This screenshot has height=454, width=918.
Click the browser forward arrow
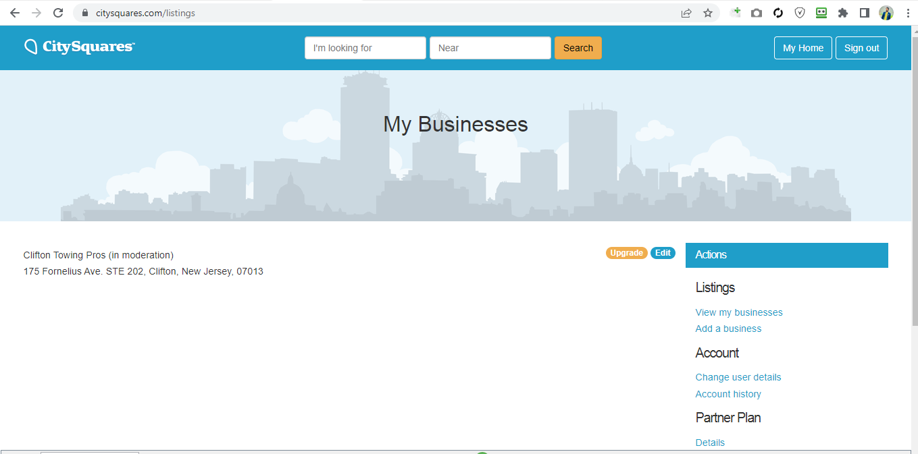pos(36,13)
